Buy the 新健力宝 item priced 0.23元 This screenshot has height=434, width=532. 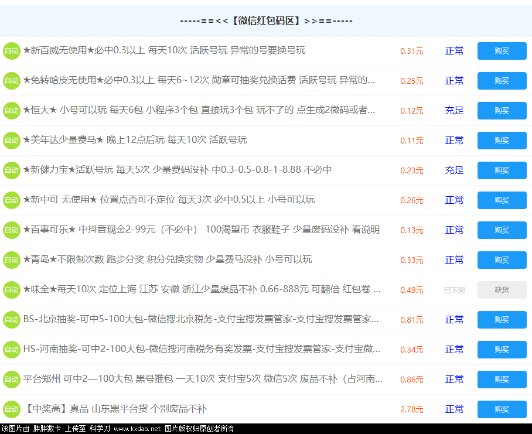[502, 170]
